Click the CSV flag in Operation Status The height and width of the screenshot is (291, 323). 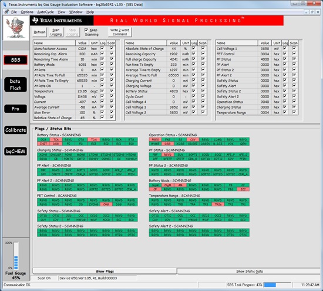(x=193, y=139)
